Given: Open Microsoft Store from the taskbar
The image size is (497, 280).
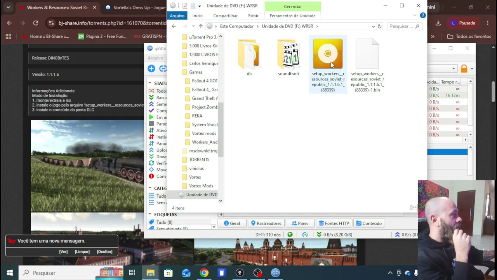Looking at the screenshot, I should coord(168,273).
